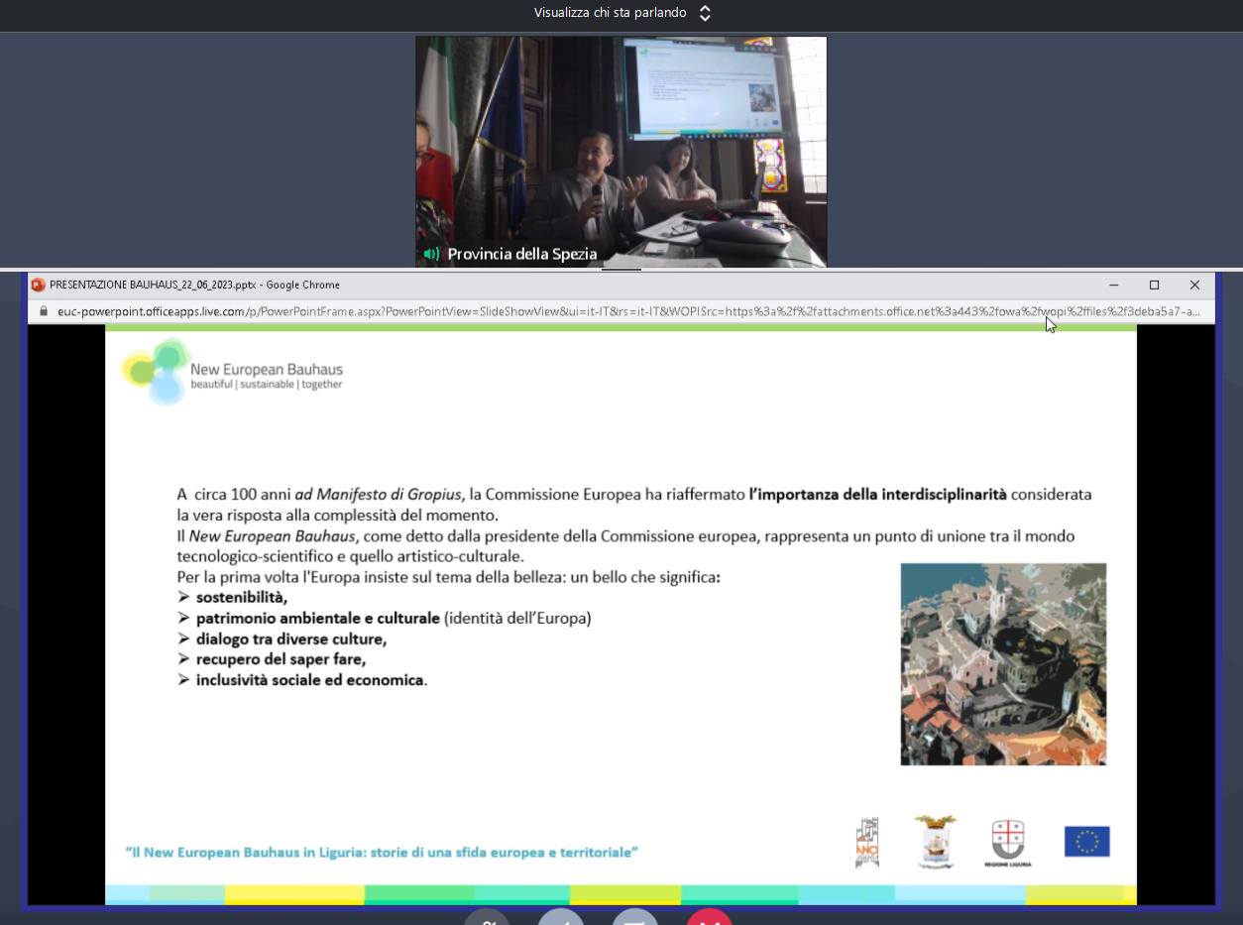This screenshot has width=1243, height=925.
Task: Click the euc-powerpoint.officeapps.live.com address bar
Action: tap(628, 311)
